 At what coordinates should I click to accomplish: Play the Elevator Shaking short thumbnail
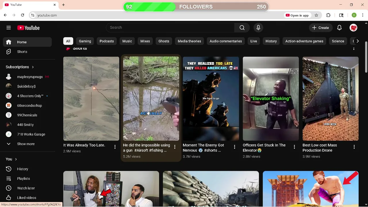point(271,99)
